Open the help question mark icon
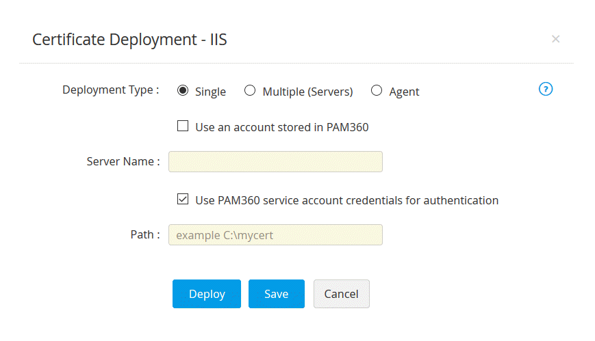Screen dimensions: 595x341 click(x=546, y=89)
